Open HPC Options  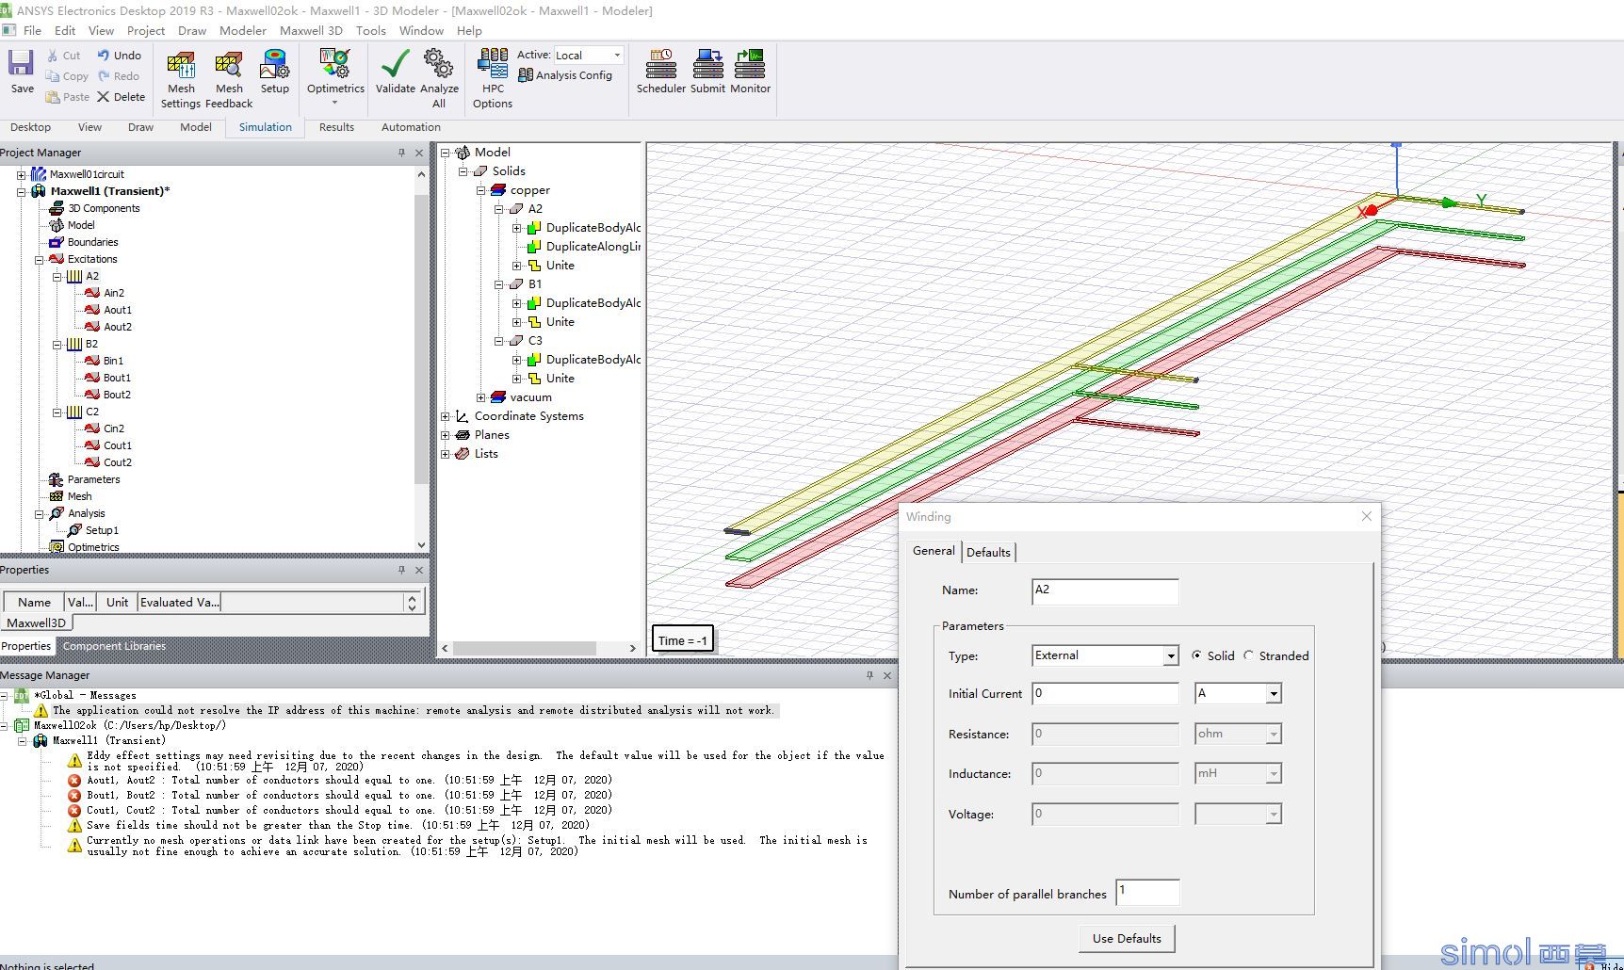[x=493, y=80]
